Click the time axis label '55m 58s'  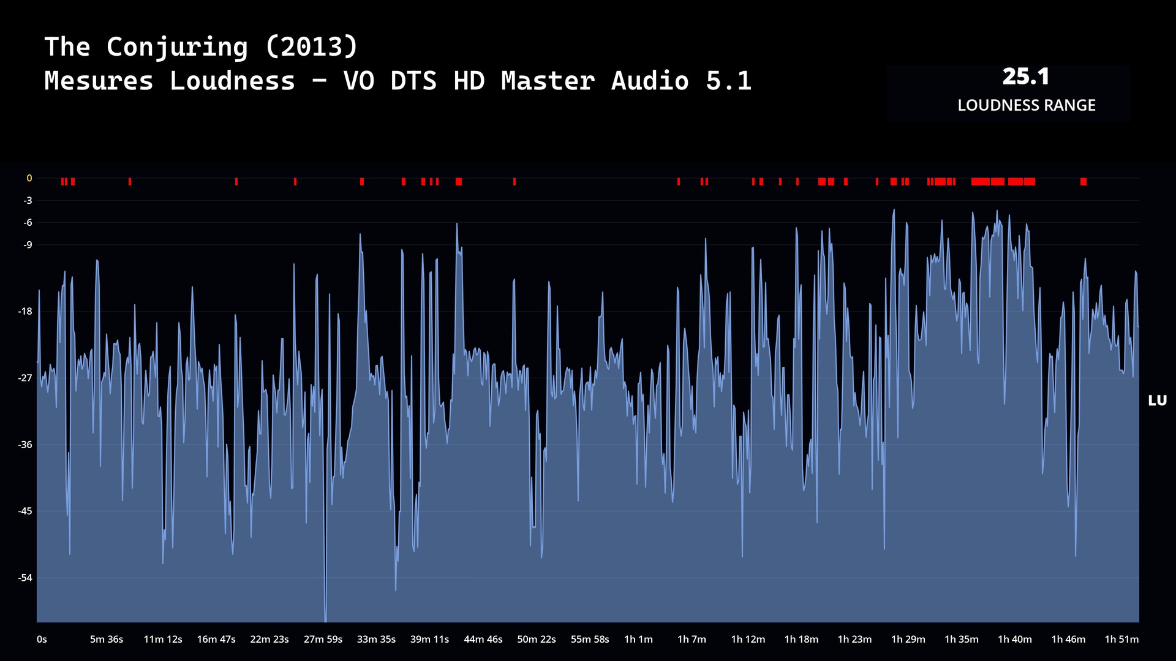point(590,639)
